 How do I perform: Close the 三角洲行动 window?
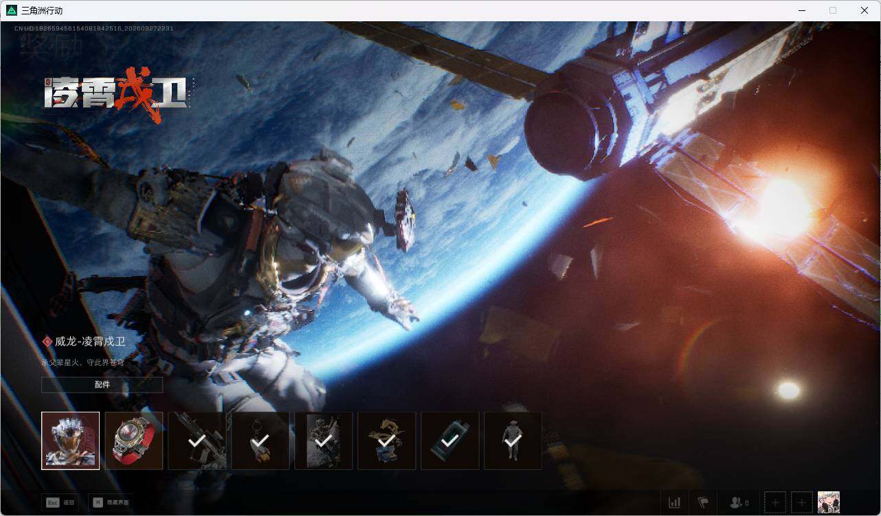[x=865, y=10]
